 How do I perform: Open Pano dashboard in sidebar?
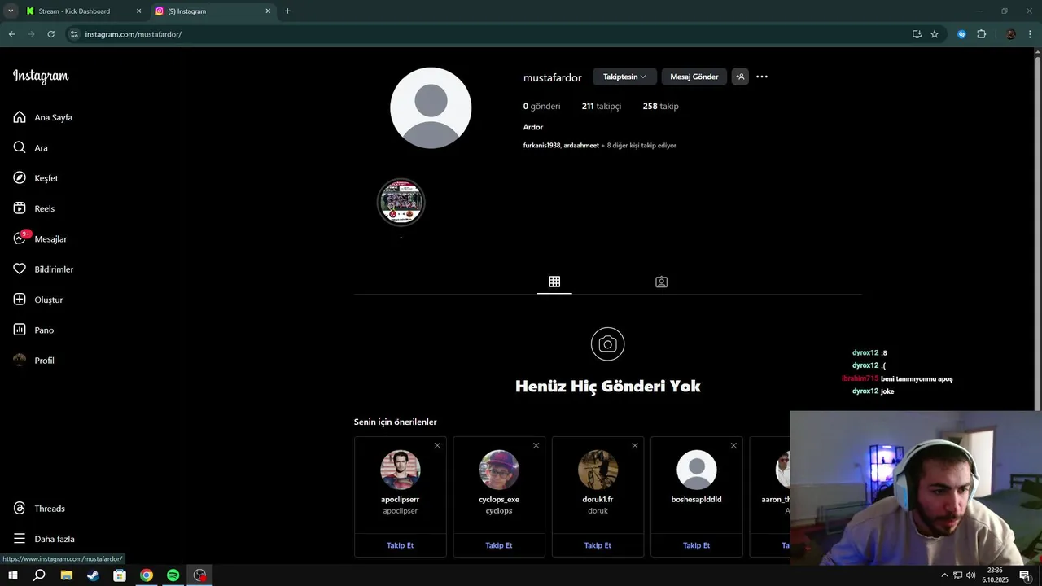34,330
